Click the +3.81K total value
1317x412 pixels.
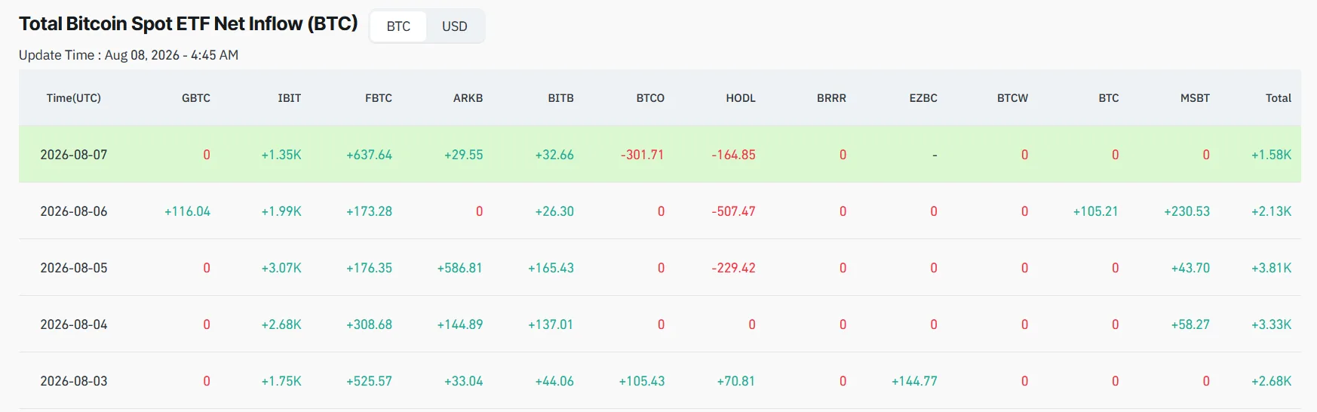[x=1271, y=268]
